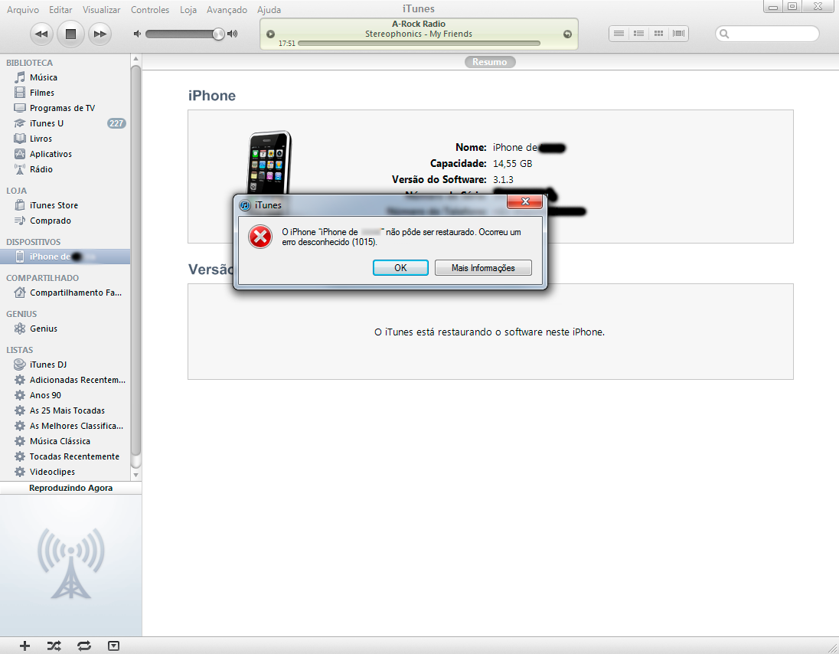This screenshot has height=654, width=839.
Task: Open the Comprado playlist
Action: click(65, 221)
